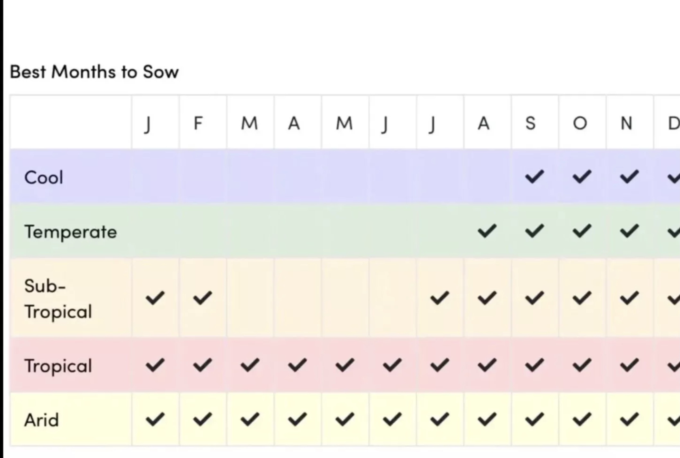The image size is (680, 458).
Task: Click the Tropical row October checkmark
Action: [x=582, y=365]
